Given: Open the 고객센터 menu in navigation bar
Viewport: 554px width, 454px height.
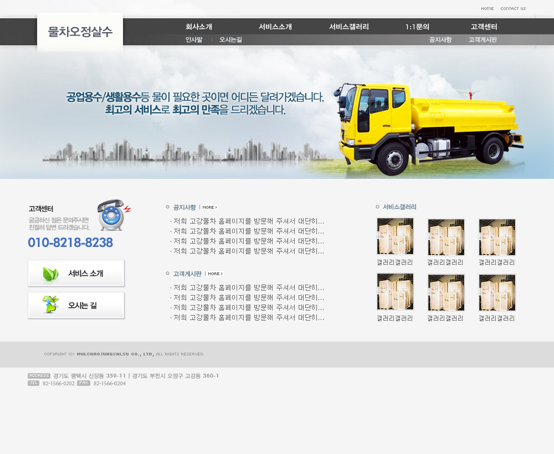Looking at the screenshot, I should (484, 27).
